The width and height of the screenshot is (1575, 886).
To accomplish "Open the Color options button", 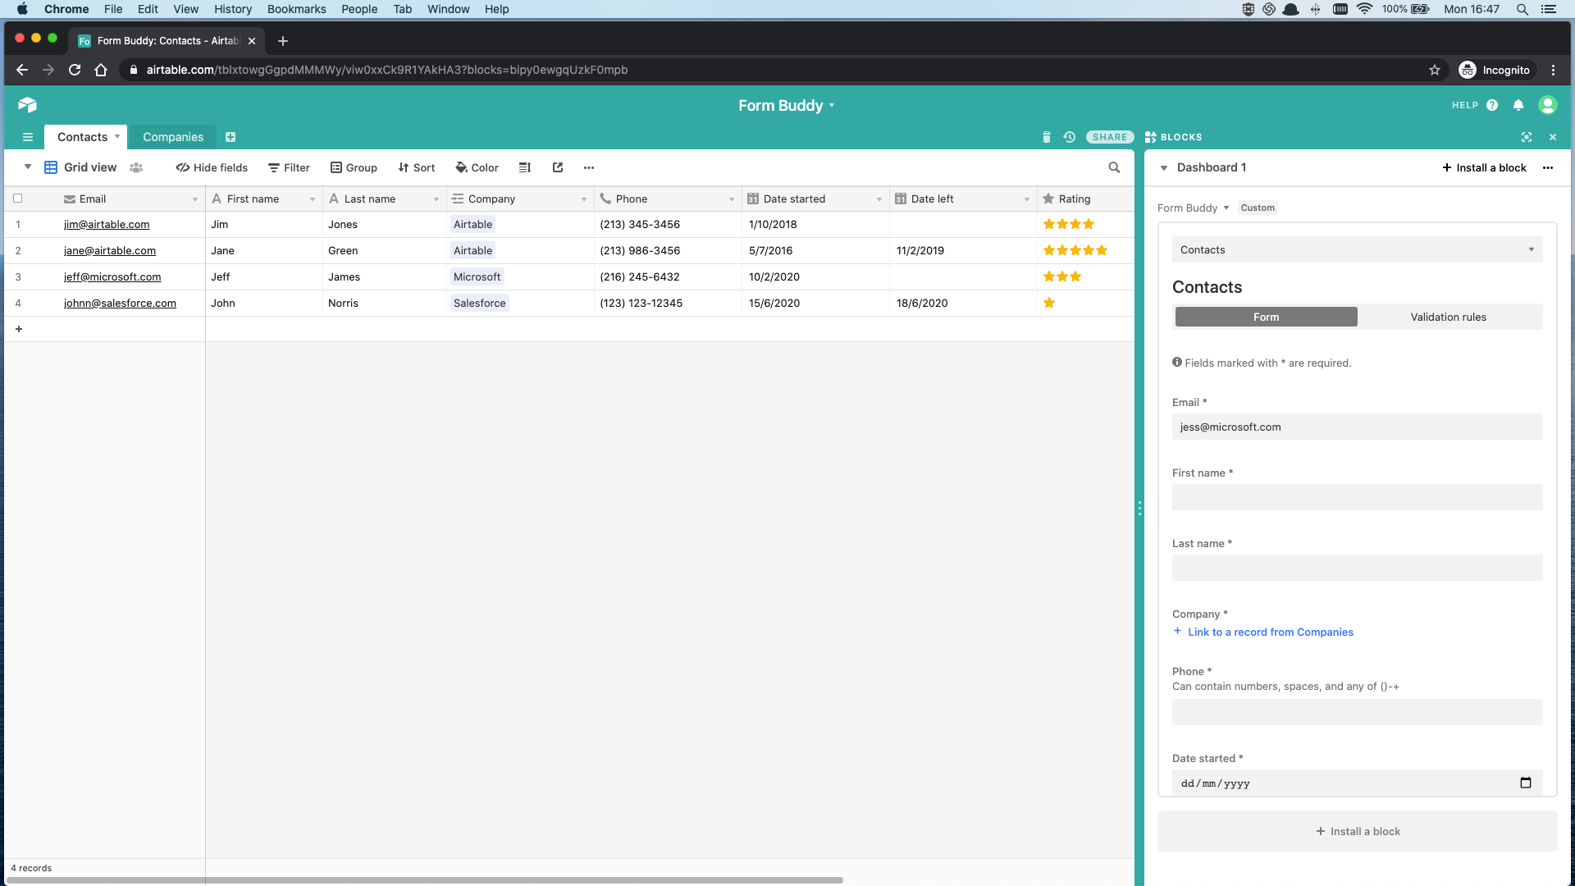I will click(477, 167).
